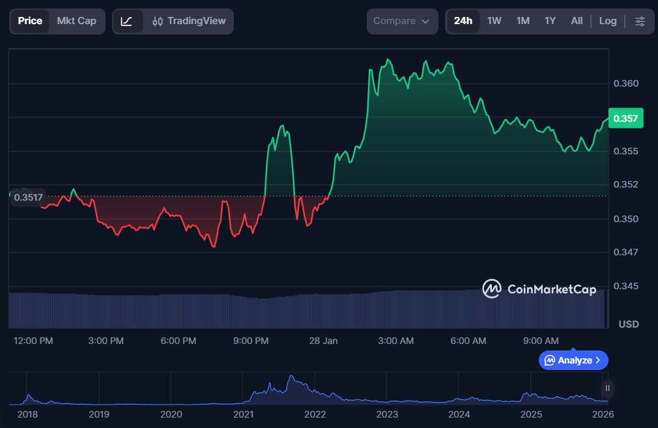658x428 pixels.
Task: Open chart settings sliders icon
Action: tap(640, 21)
